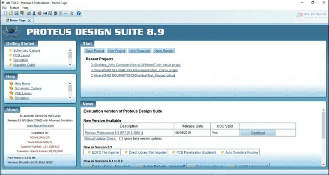329x175 pixels.
Task: Visit the www.labcenter.com link
Action: (40, 125)
